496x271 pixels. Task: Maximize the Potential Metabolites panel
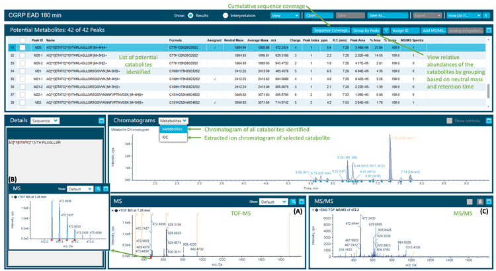point(488,30)
